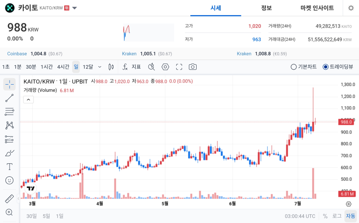
Task: Select the 트레이딩뷰 radio option
Action: [338, 67]
